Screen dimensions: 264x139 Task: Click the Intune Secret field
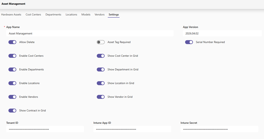point(219,129)
